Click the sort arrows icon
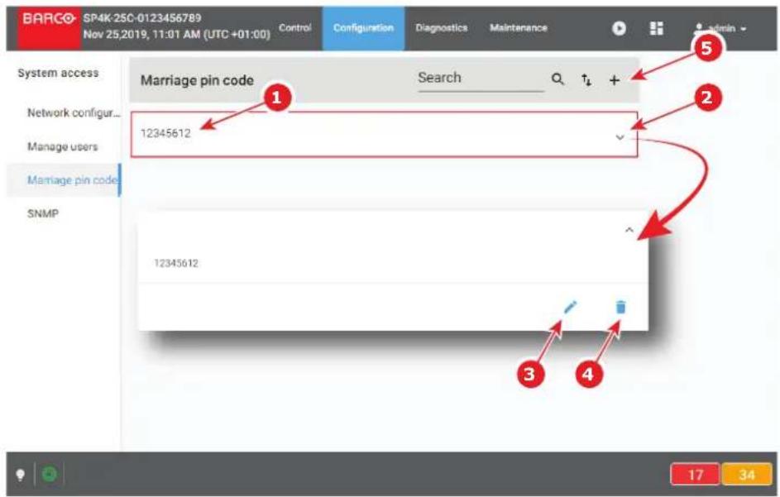780x497 pixels. pos(586,79)
